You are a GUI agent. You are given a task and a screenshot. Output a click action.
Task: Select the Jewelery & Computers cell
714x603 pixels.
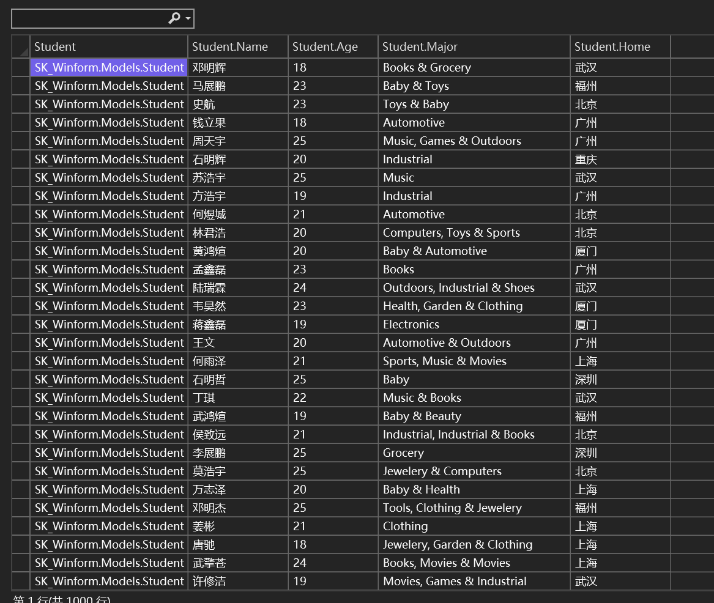[x=474, y=471]
